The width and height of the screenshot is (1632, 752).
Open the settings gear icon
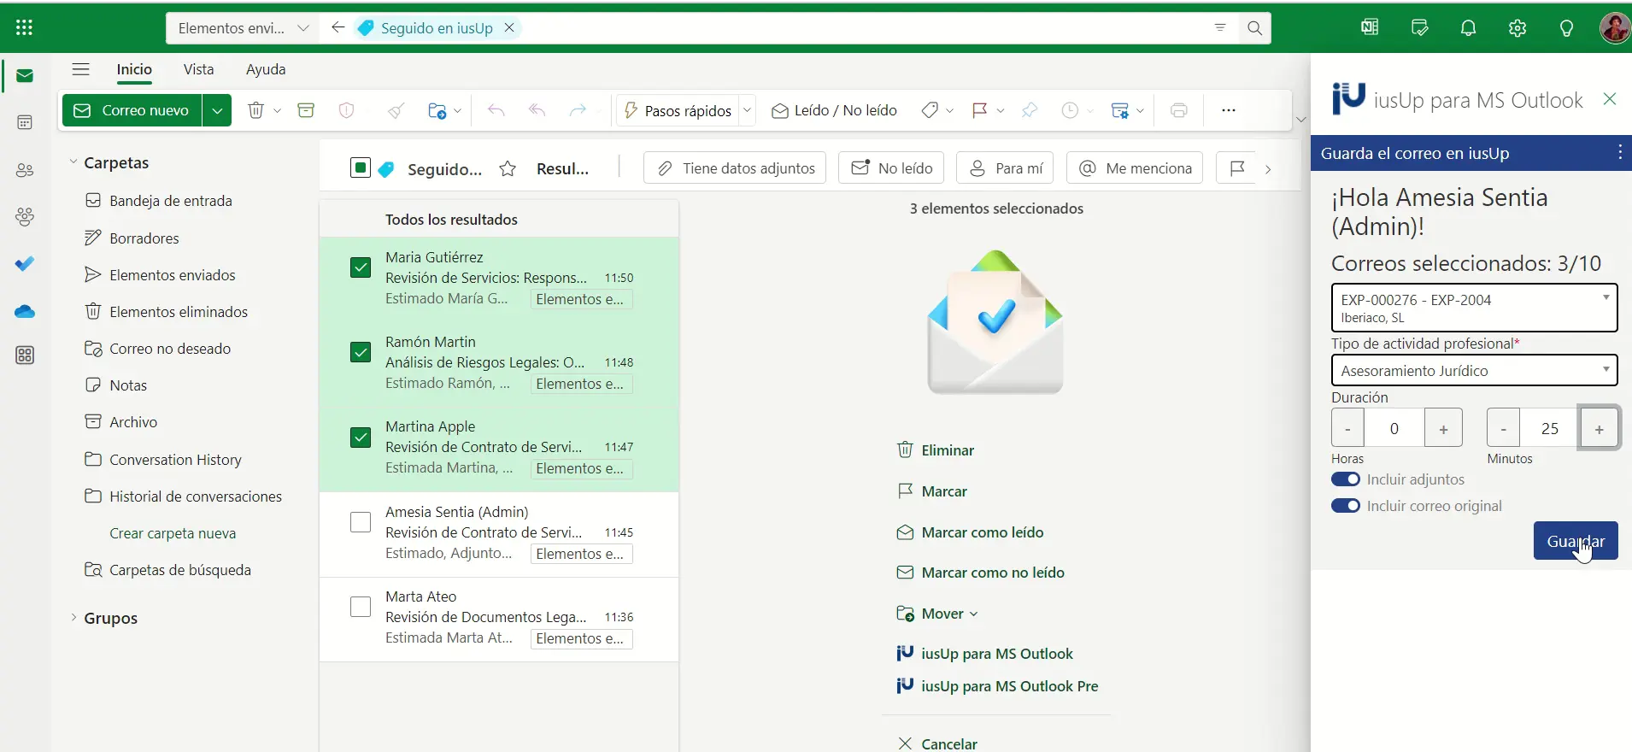coord(1518,28)
